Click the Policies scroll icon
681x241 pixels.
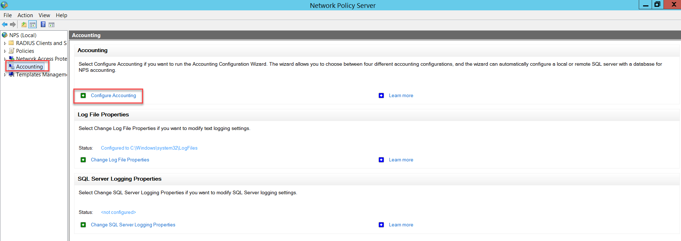click(11, 51)
